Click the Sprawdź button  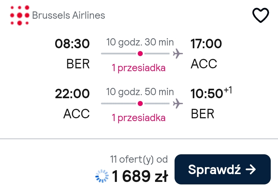(x=223, y=169)
